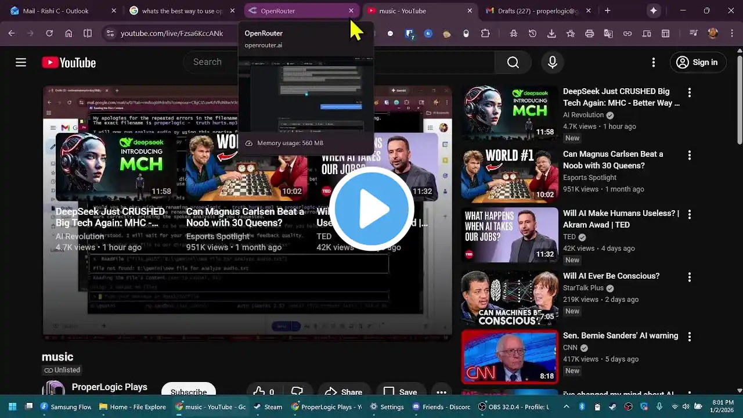743x418 pixels.
Task: Open options menu for the Magnus Carlsen video
Action: point(690,156)
